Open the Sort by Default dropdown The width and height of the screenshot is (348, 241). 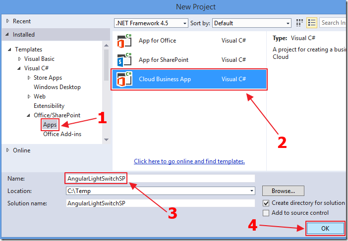tap(252, 23)
